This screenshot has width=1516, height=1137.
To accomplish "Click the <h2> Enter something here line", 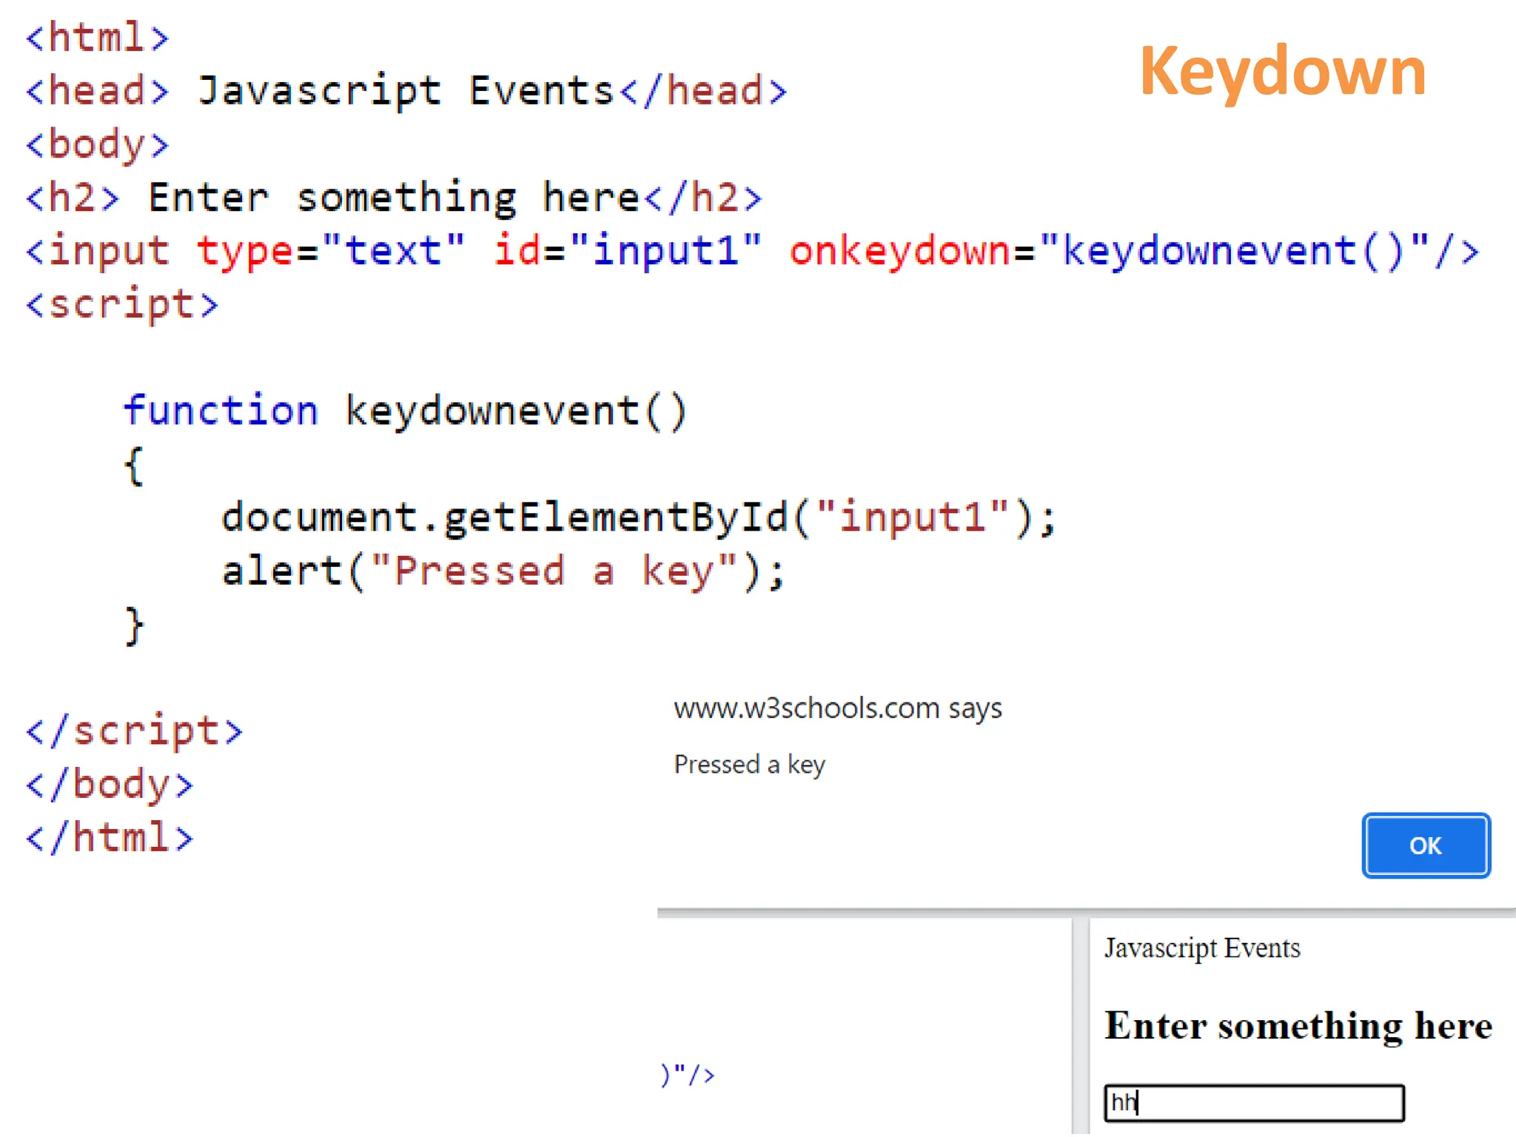I will (394, 198).
